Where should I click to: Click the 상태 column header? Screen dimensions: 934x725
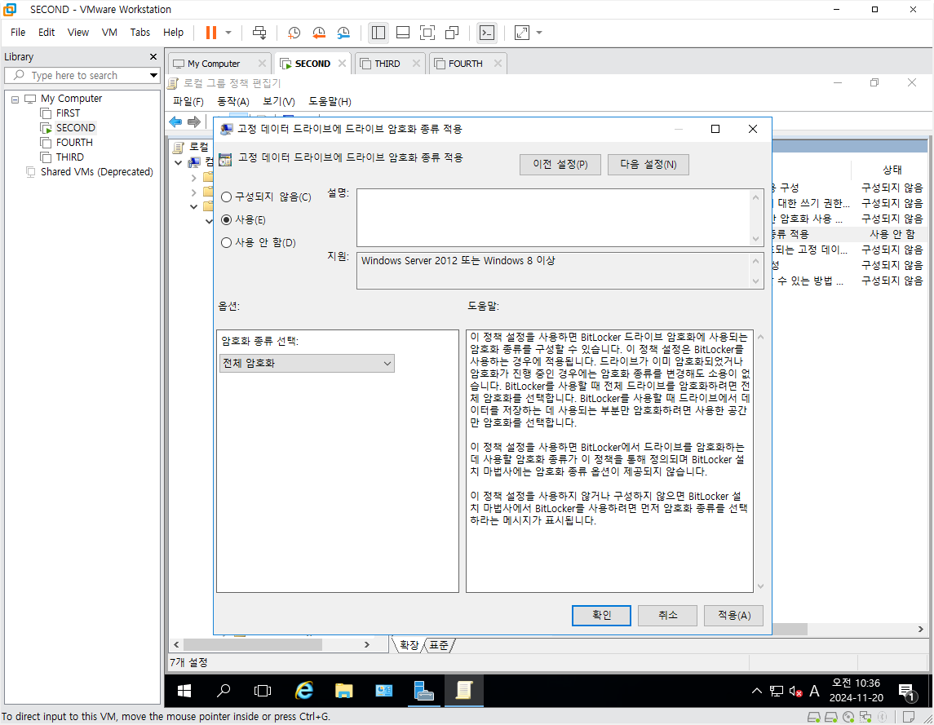tap(891, 170)
